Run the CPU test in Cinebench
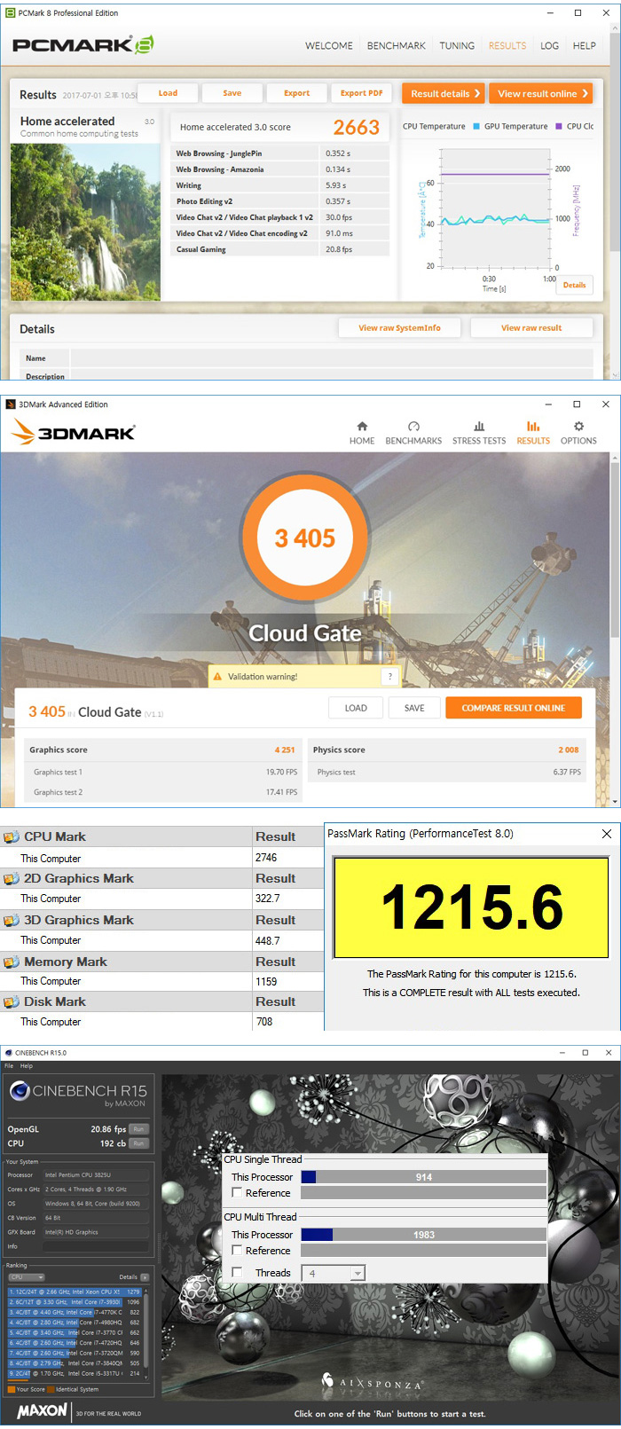The image size is (621, 1429). [x=138, y=1143]
